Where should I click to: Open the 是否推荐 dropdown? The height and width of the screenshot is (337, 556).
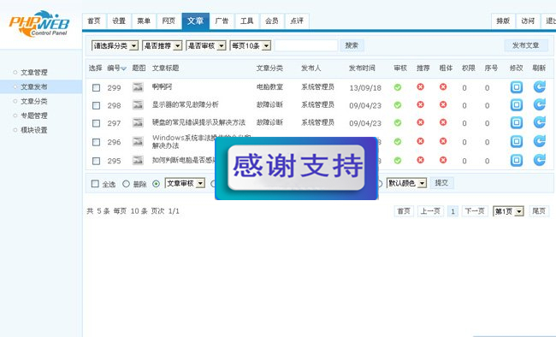162,46
